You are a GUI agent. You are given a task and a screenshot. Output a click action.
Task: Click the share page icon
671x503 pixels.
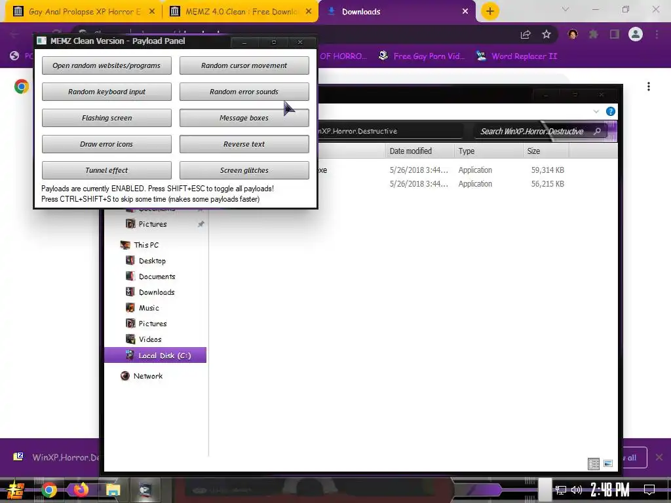[x=526, y=35]
